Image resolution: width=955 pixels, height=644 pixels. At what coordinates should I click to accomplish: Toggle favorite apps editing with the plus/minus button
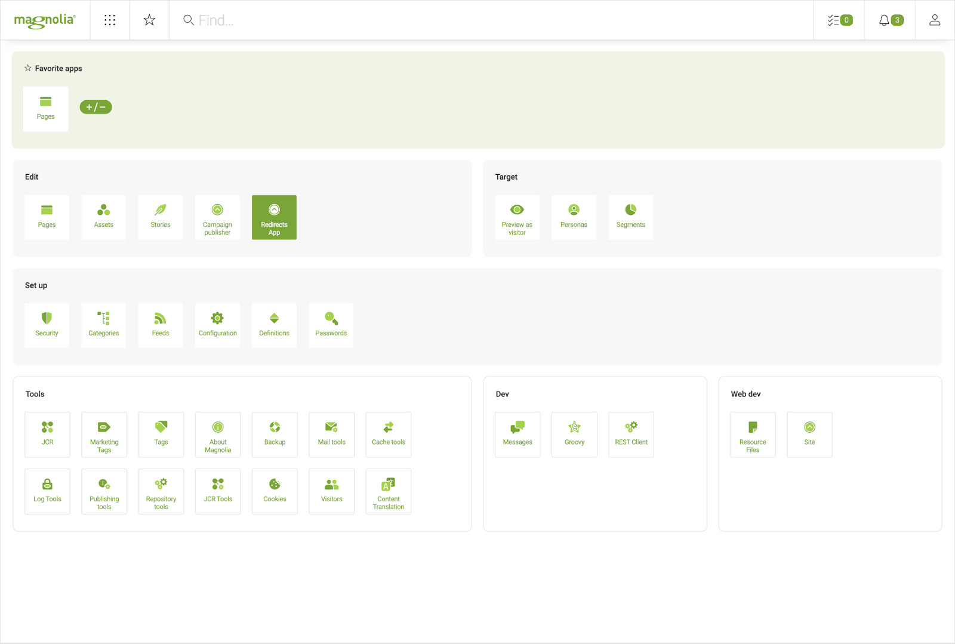click(95, 107)
